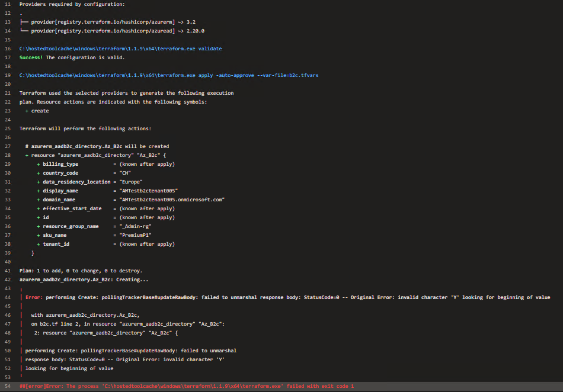Click 'Terraform used the selected providers' line
The height and width of the screenshot is (392, 563).
pos(126,93)
